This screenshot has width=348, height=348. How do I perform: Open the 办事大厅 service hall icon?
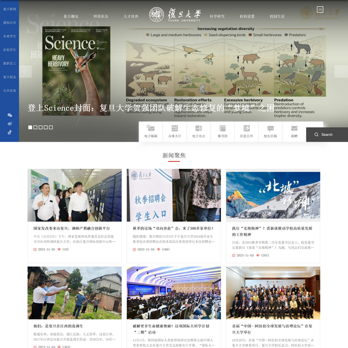click(x=175, y=130)
